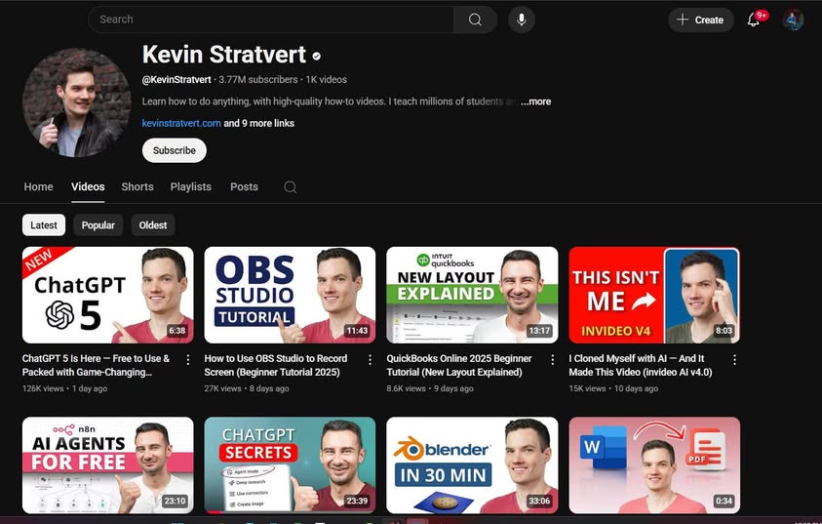822x524 pixels.
Task: Click the channel search magnifier icon
Action: (290, 187)
